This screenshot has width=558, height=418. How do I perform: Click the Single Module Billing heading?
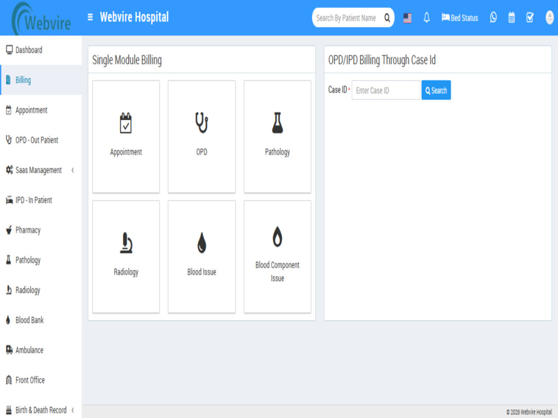tap(127, 60)
